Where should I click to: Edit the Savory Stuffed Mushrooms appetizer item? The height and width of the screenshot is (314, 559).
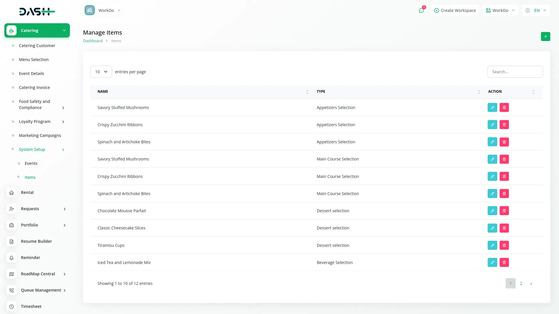(492, 107)
